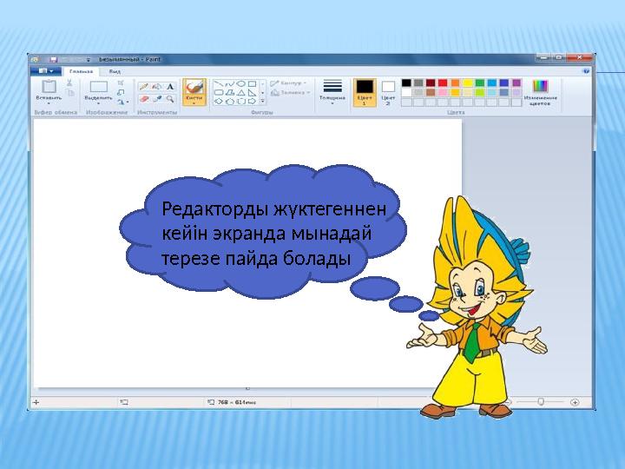The width and height of the screenshot is (625, 469).
Task: Select the Diamond shape
Action: (x=219, y=102)
